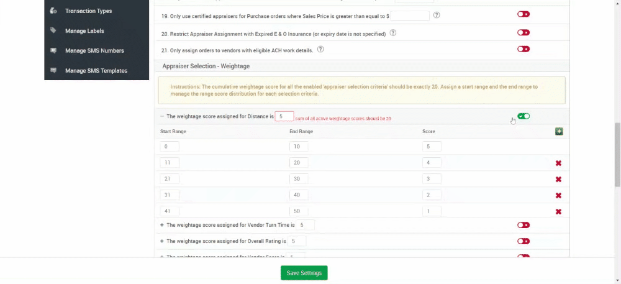Click the Manage SMS Numbers icon
Image resolution: width=621 pixels, height=284 pixels.
point(53,50)
